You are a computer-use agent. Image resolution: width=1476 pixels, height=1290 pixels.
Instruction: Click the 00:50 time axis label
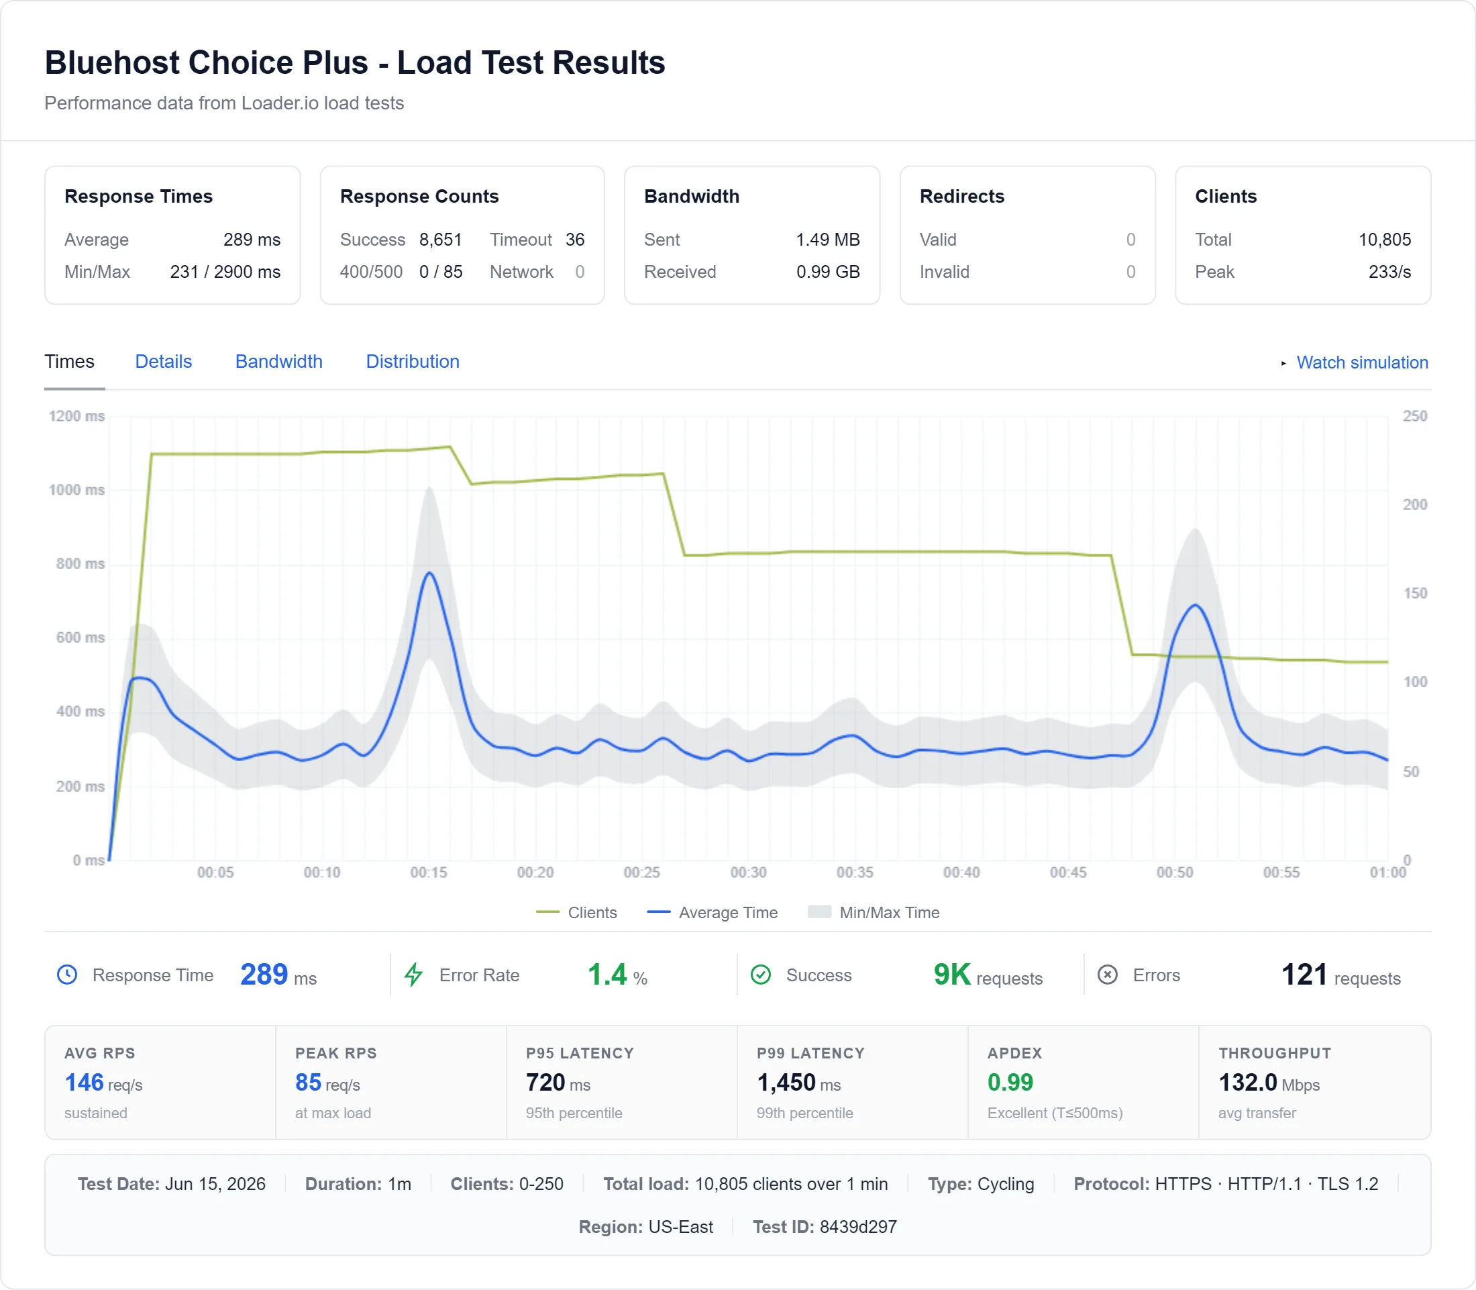(x=1175, y=873)
